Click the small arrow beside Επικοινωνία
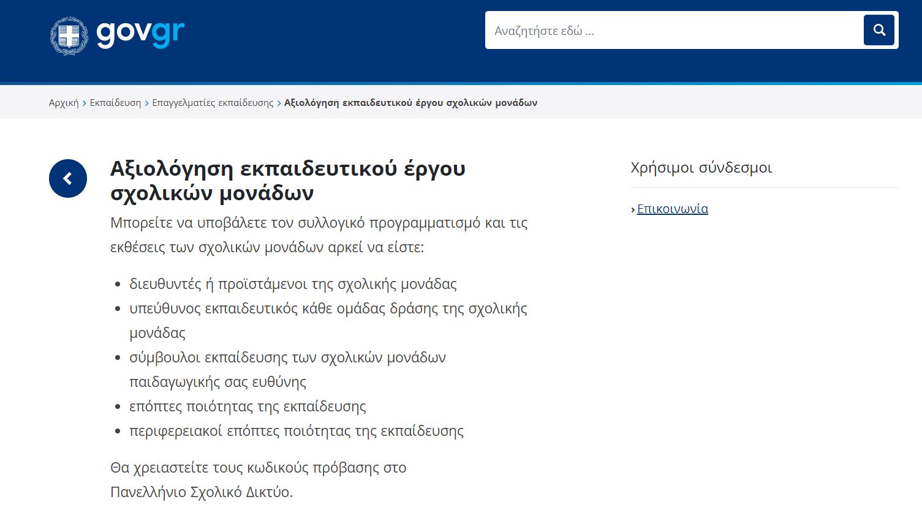The image size is (922, 513). pyautogui.click(x=633, y=209)
